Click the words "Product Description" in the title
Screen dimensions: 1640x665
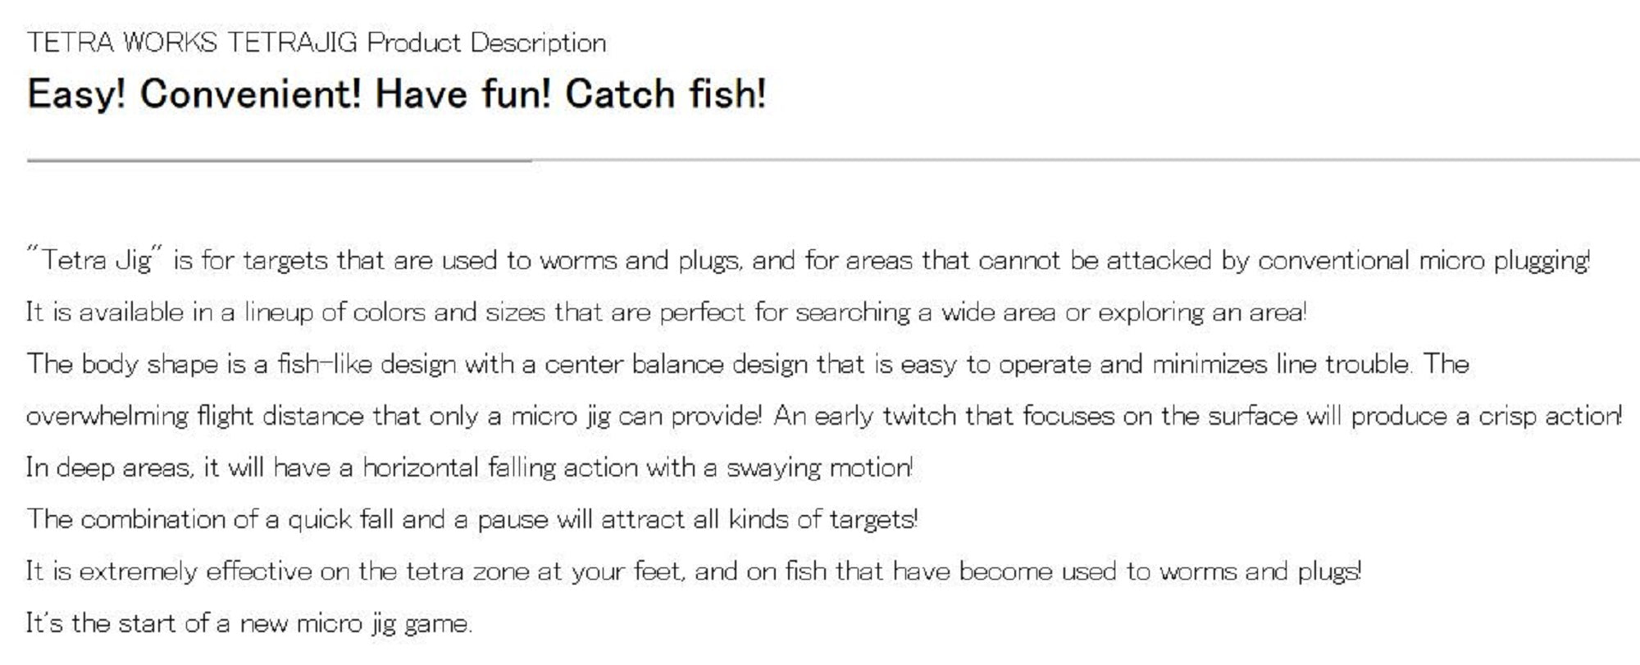(486, 43)
